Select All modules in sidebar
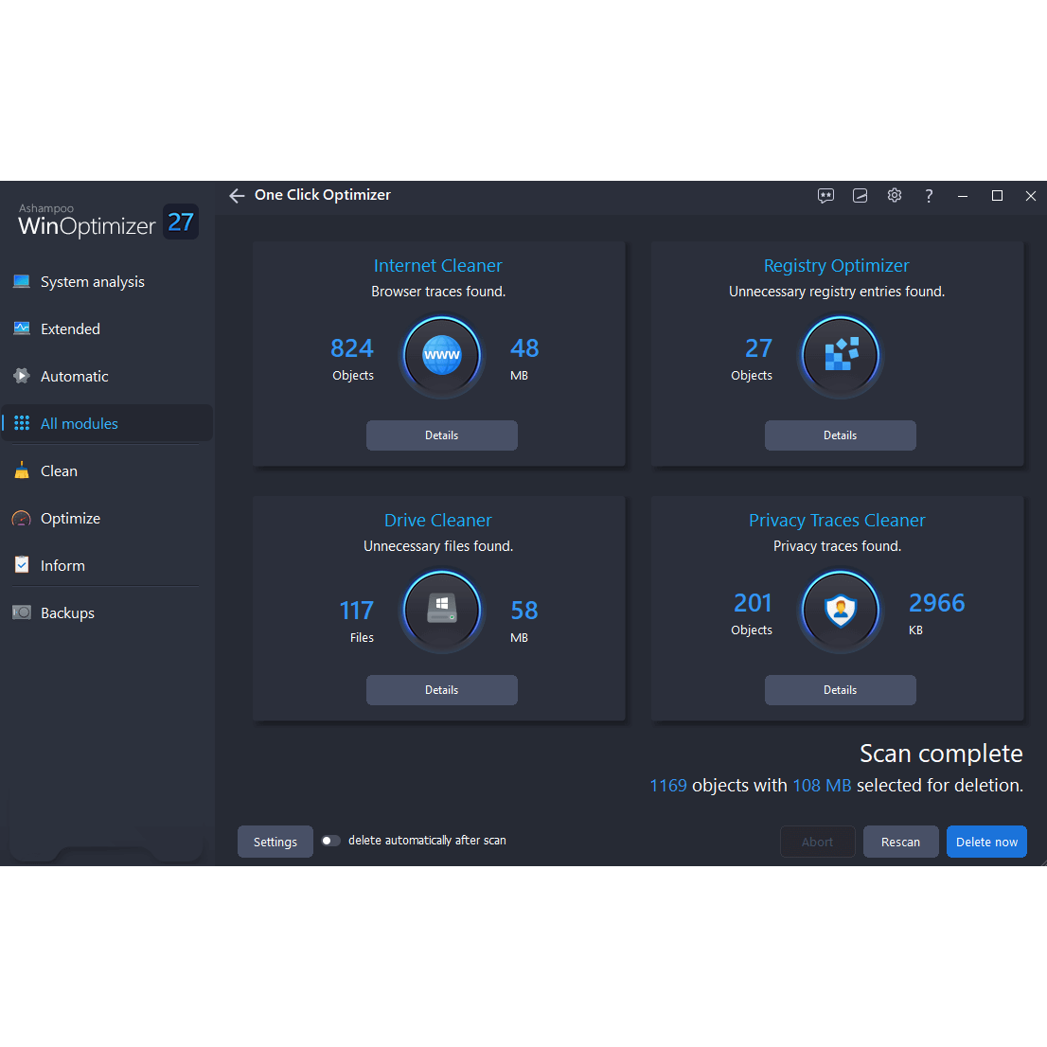Viewport: 1047px width, 1047px height. [107, 423]
